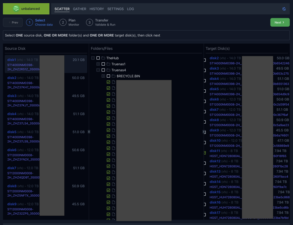The image size is (293, 225).
Task: Toggle dark mode moon icon
Action: [x=284, y=9]
